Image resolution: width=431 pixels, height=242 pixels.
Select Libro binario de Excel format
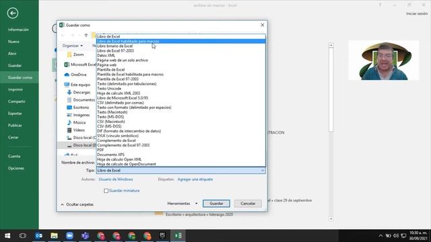pyautogui.click(x=181, y=46)
